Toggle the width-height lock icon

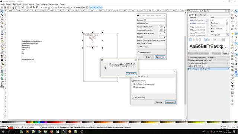[71, 7]
